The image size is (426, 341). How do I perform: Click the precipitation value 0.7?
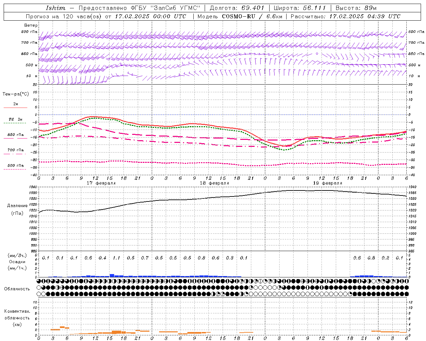click(145, 258)
